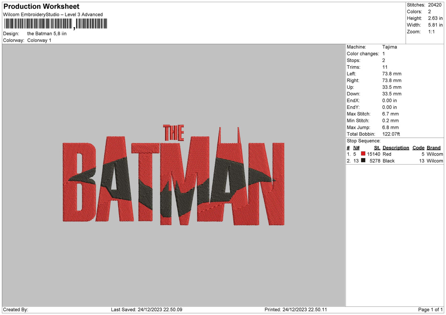Click the Wilcom EmbroideryStudio – Level 3 Advanced line
Screen dimensions: 446x315
pos(53,14)
